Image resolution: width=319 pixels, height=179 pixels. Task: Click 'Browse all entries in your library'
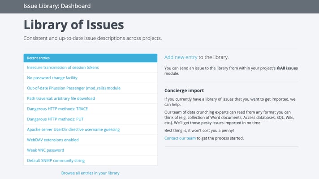click(91, 173)
